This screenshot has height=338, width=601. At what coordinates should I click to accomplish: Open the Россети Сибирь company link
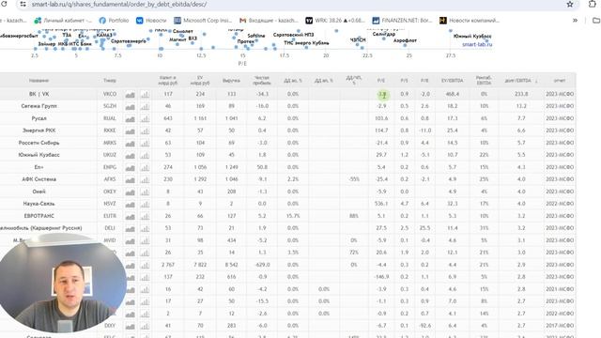tap(39, 143)
